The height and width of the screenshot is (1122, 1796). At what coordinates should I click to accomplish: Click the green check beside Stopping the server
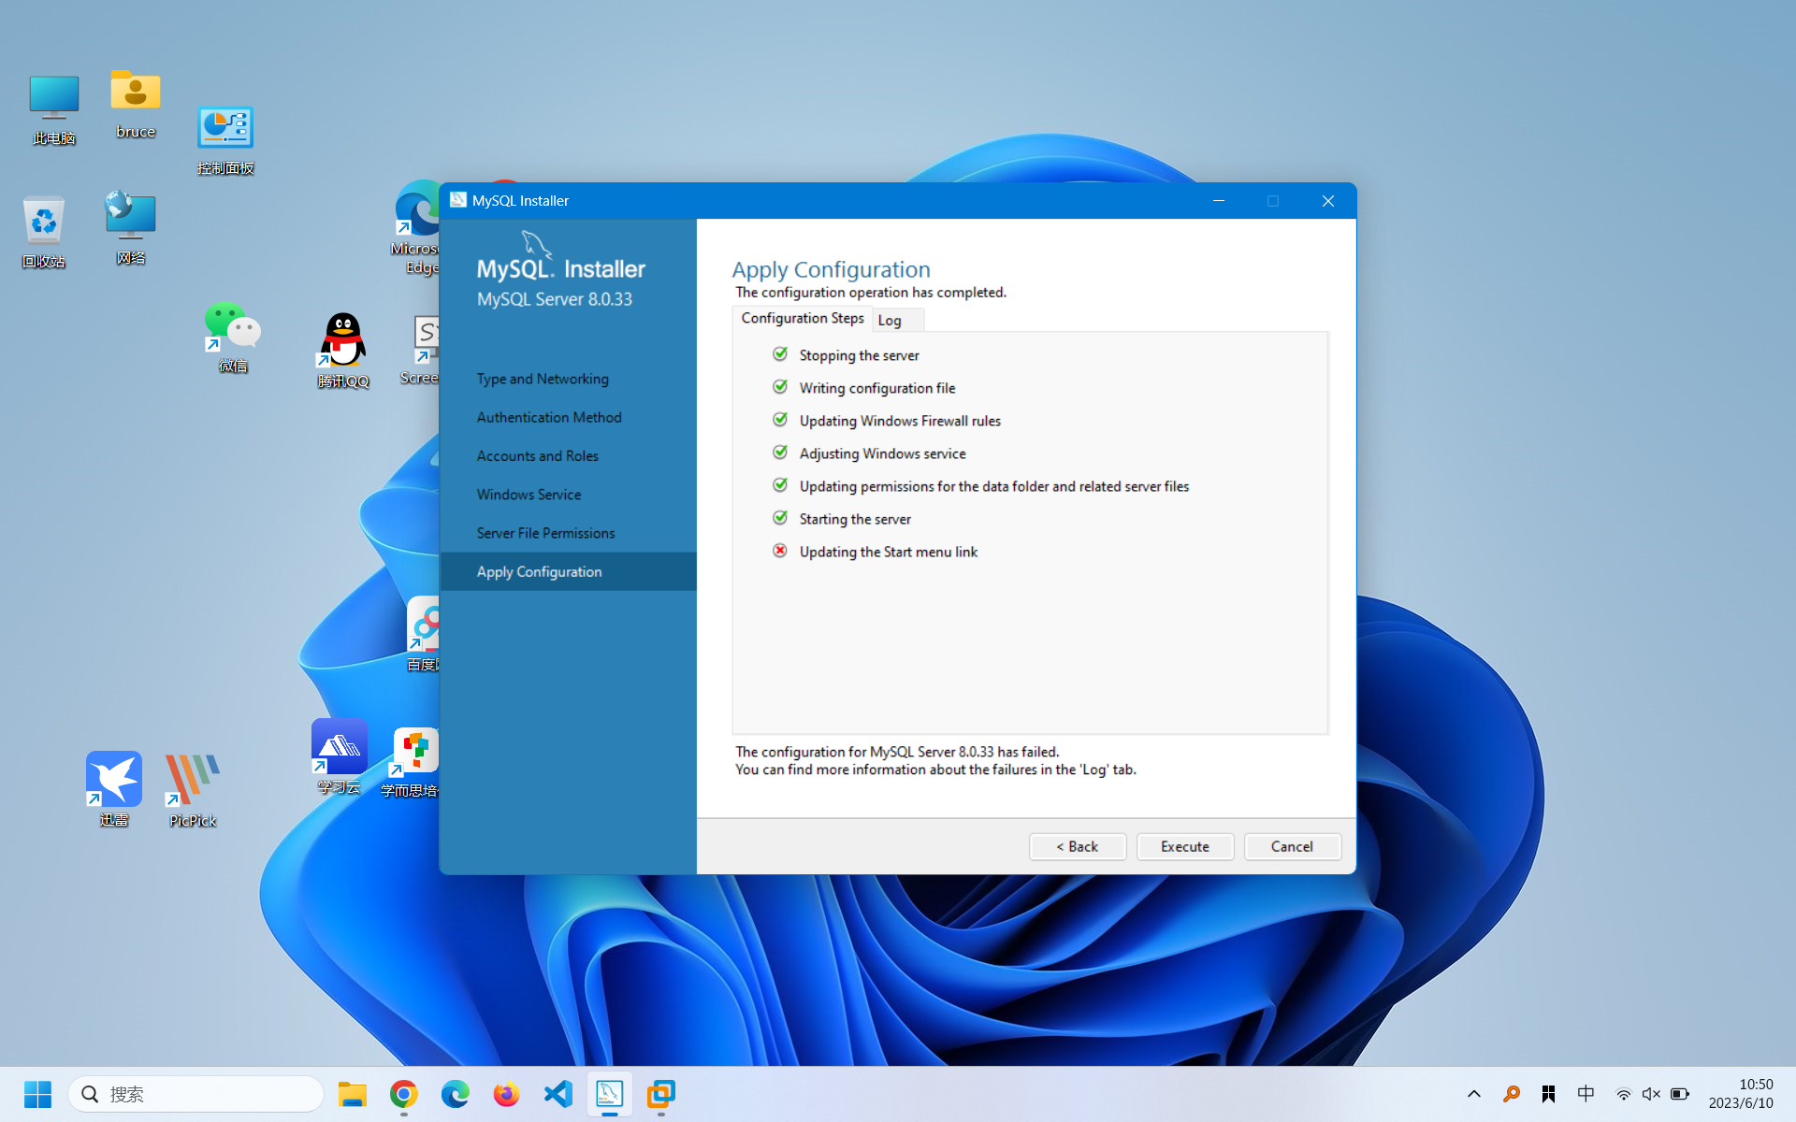pos(780,354)
